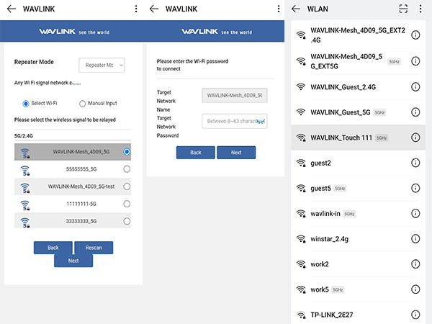This screenshot has height=324, width=432.
Task: Connect to wavlink-in network
Action: point(358,214)
